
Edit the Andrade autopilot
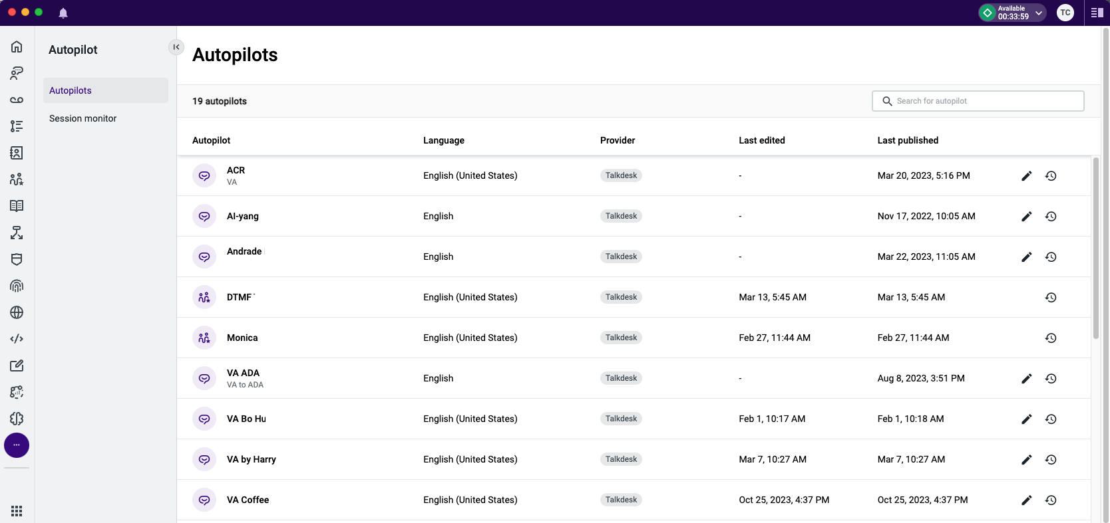1027,257
